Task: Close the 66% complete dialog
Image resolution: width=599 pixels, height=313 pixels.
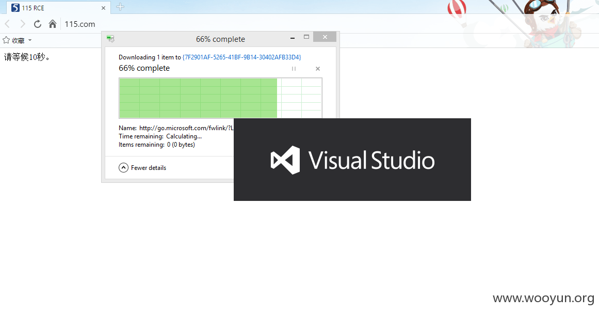Action: click(x=325, y=37)
